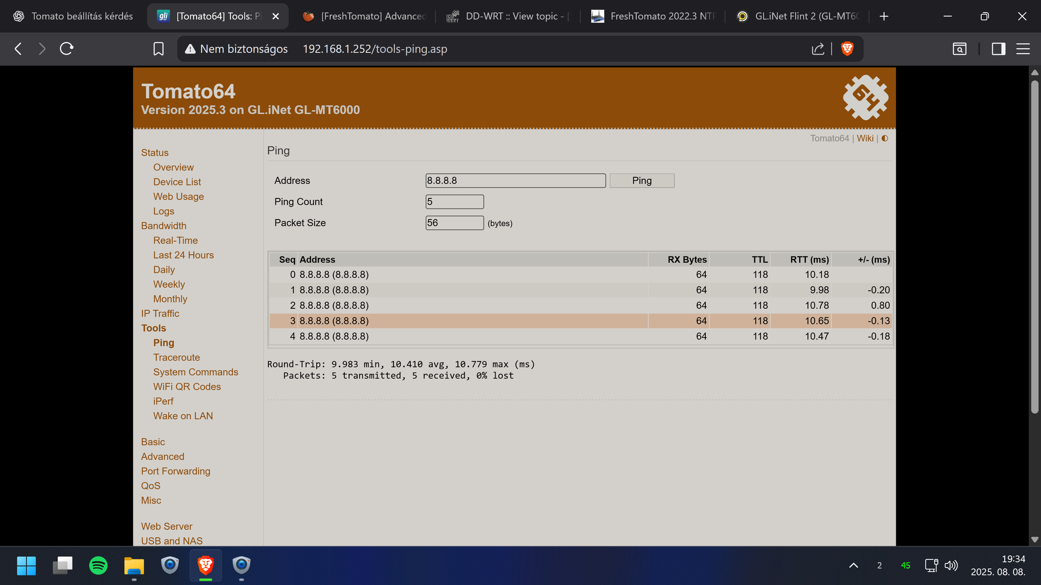
Task: Click the RTT (ms) column header
Action: tap(809, 260)
